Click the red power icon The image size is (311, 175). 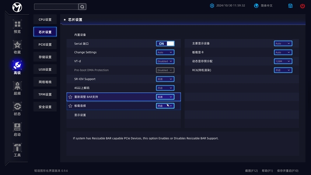[302, 6]
